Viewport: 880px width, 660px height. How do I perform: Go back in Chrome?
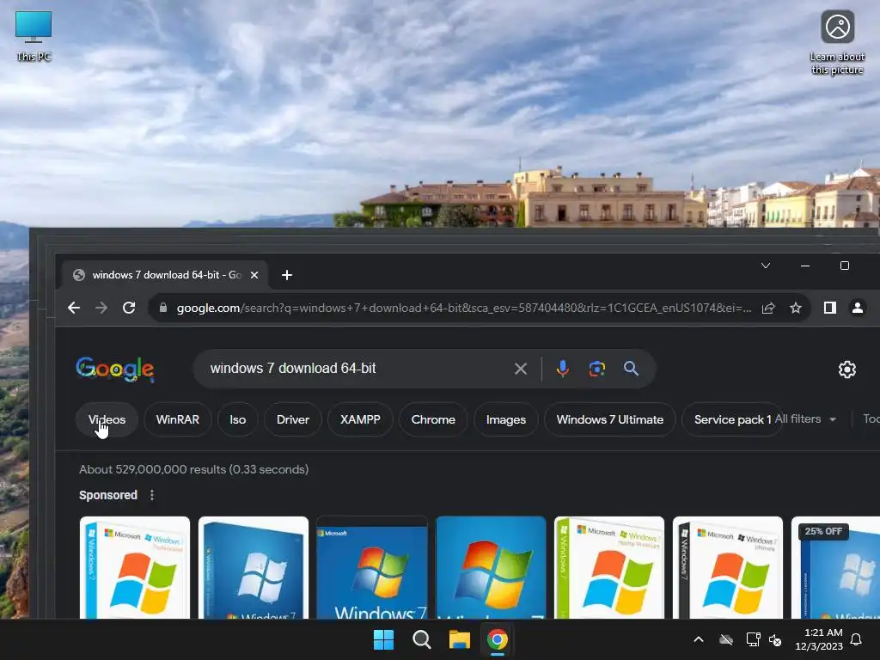(74, 308)
